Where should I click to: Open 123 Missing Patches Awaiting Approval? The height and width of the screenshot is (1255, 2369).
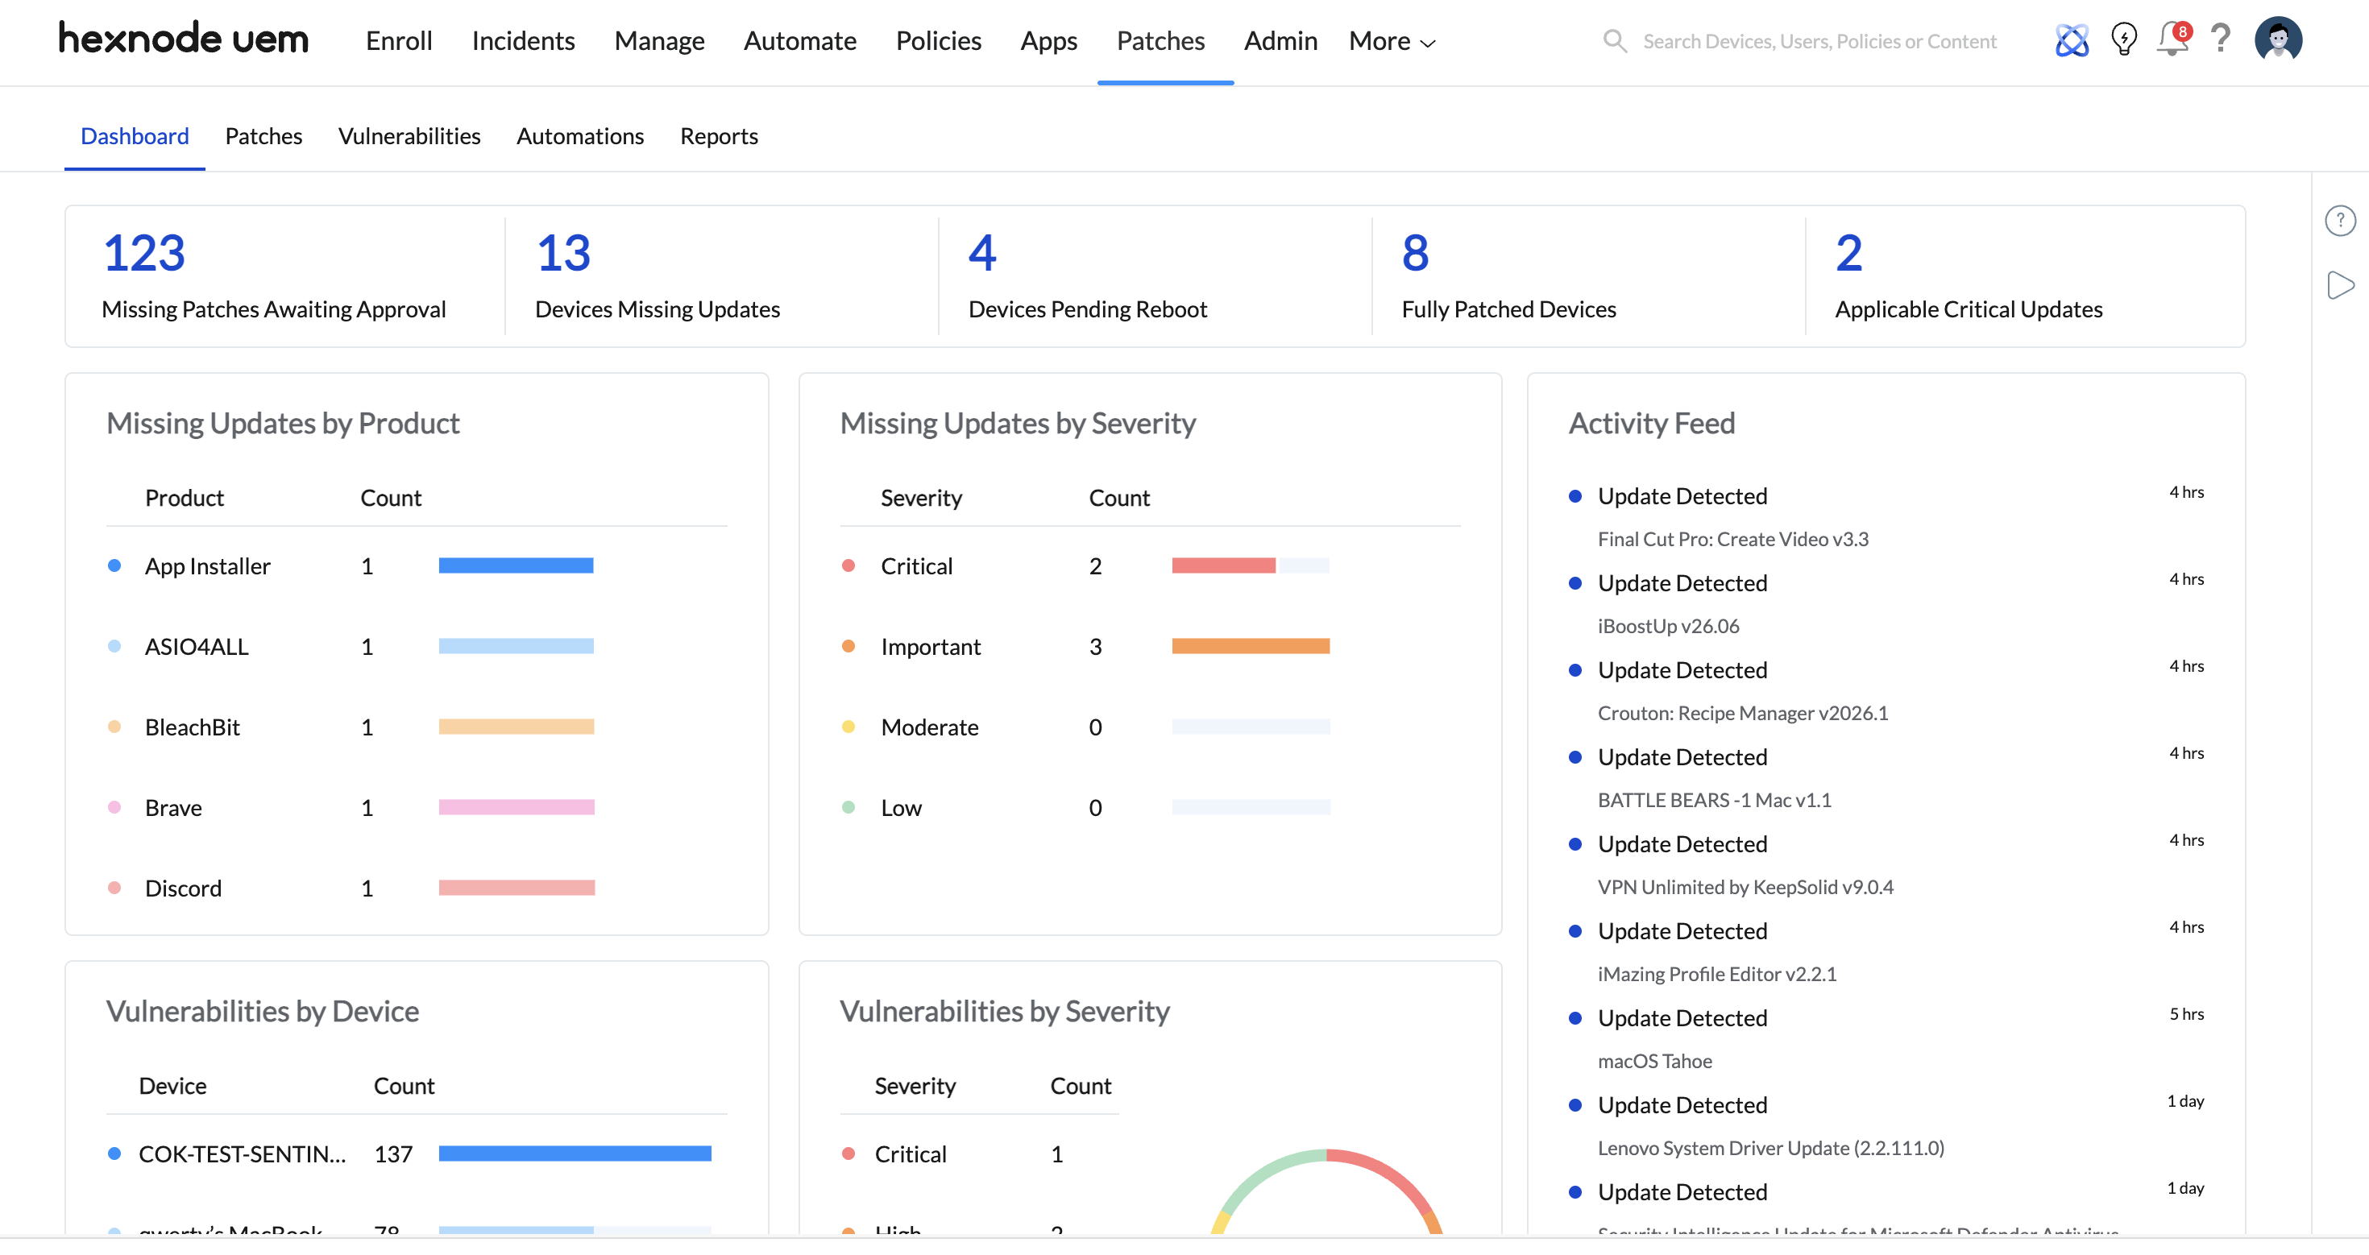273,275
